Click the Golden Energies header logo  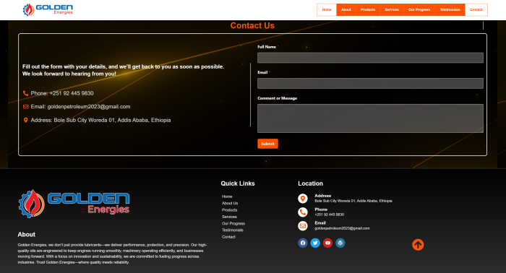(48, 9)
